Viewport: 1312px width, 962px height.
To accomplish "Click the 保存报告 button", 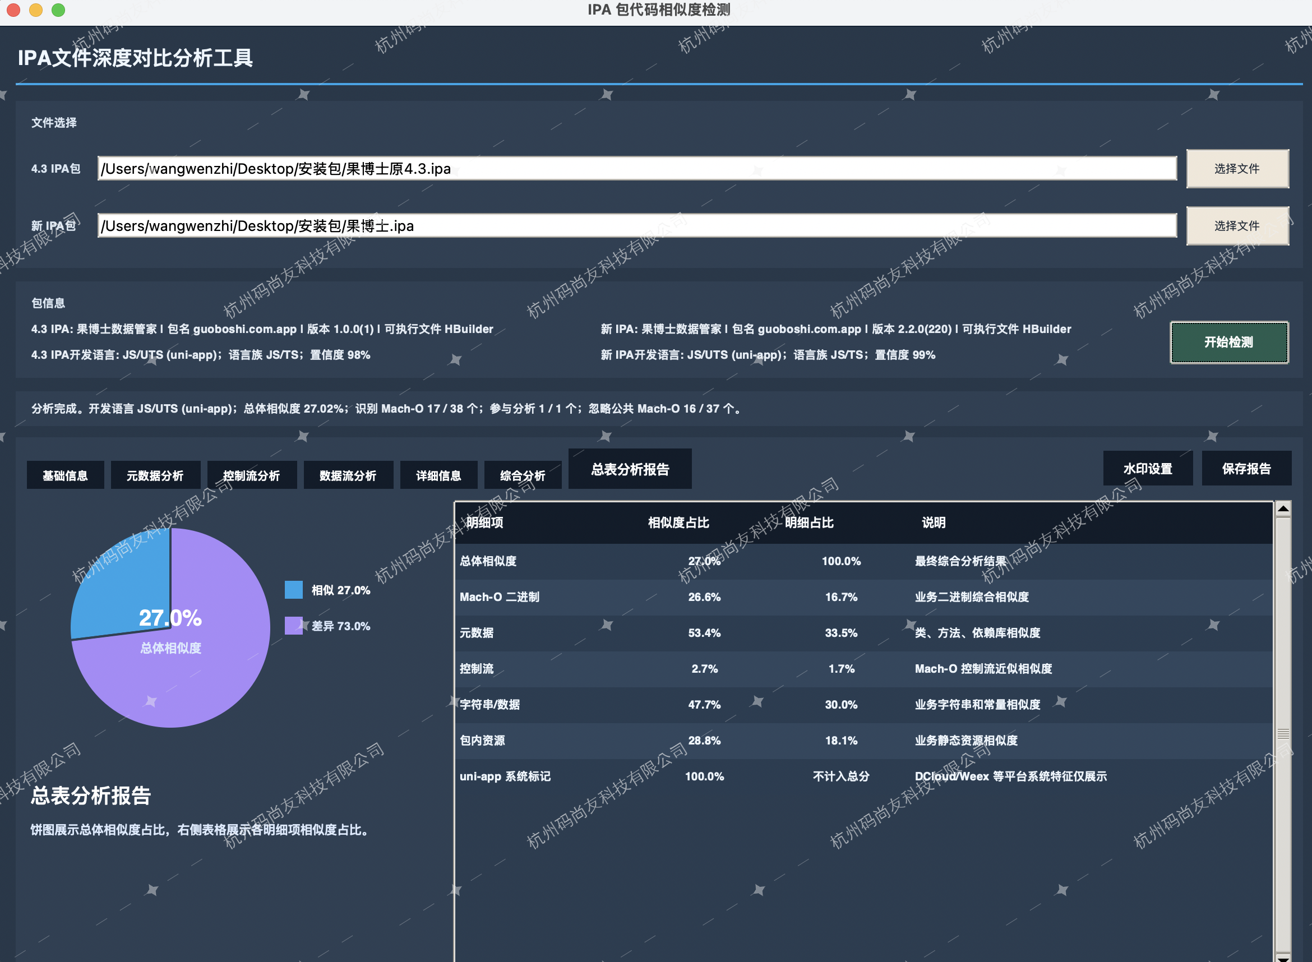I will click(x=1247, y=468).
